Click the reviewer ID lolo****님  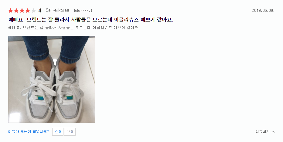tap(83, 10)
